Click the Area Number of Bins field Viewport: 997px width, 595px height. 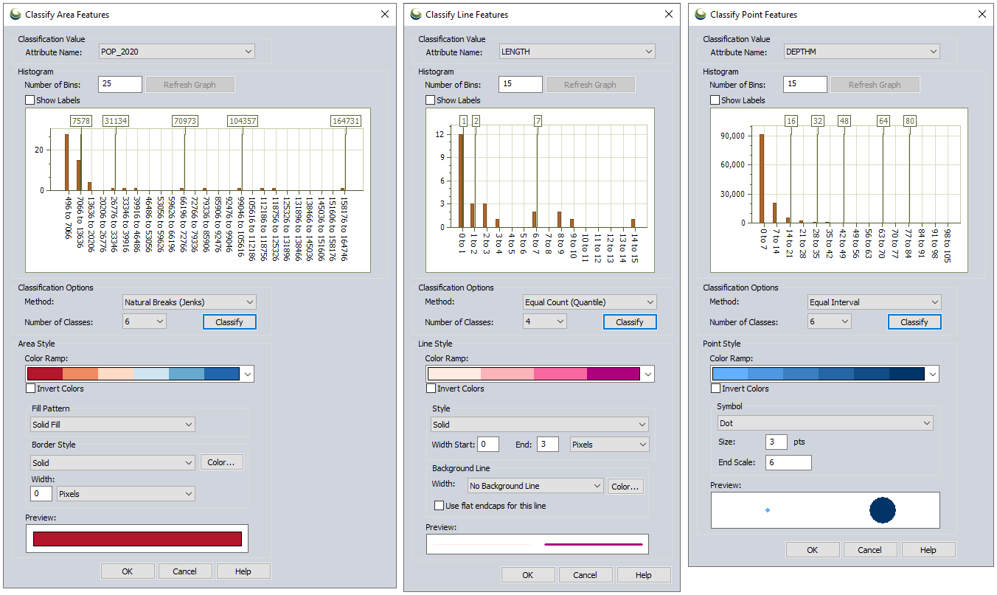pyautogui.click(x=120, y=84)
